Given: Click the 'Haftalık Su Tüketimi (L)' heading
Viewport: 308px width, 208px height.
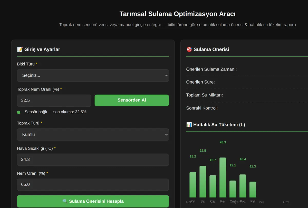Looking at the screenshot, I should [219, 125].
